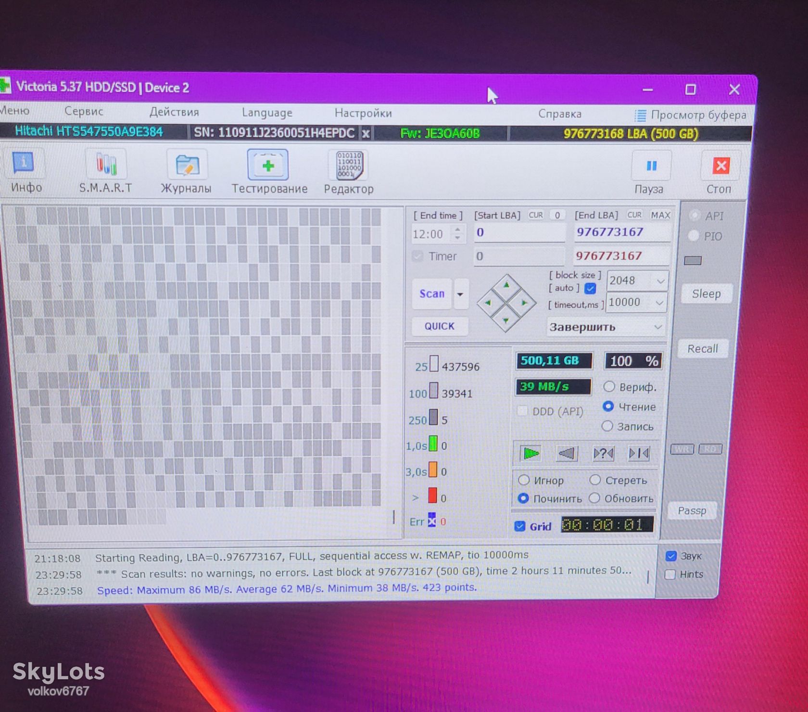Select the Вериф. radio button

609,386
